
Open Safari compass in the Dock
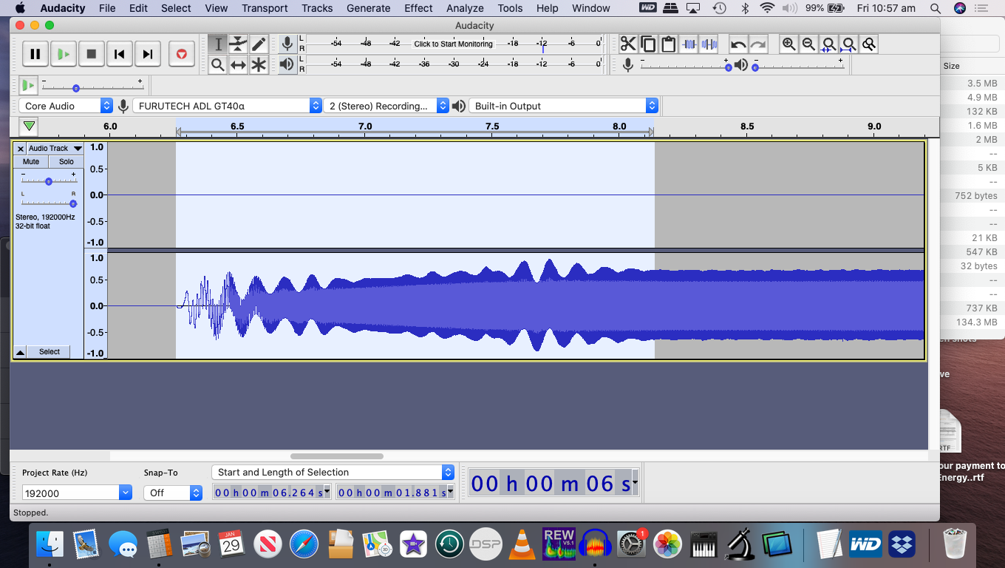[304, 544]
